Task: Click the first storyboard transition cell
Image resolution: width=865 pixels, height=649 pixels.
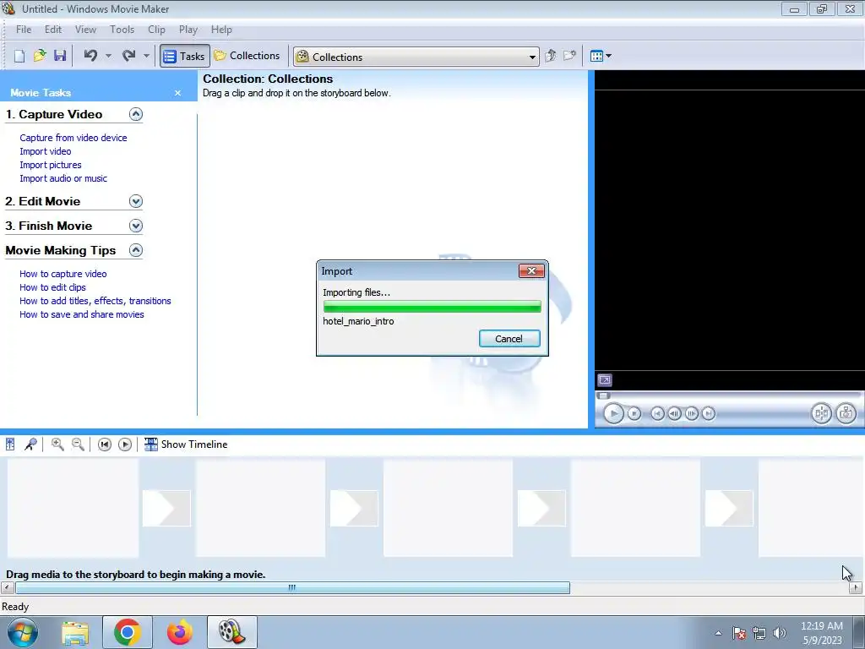Action: (x=166, y=508)
